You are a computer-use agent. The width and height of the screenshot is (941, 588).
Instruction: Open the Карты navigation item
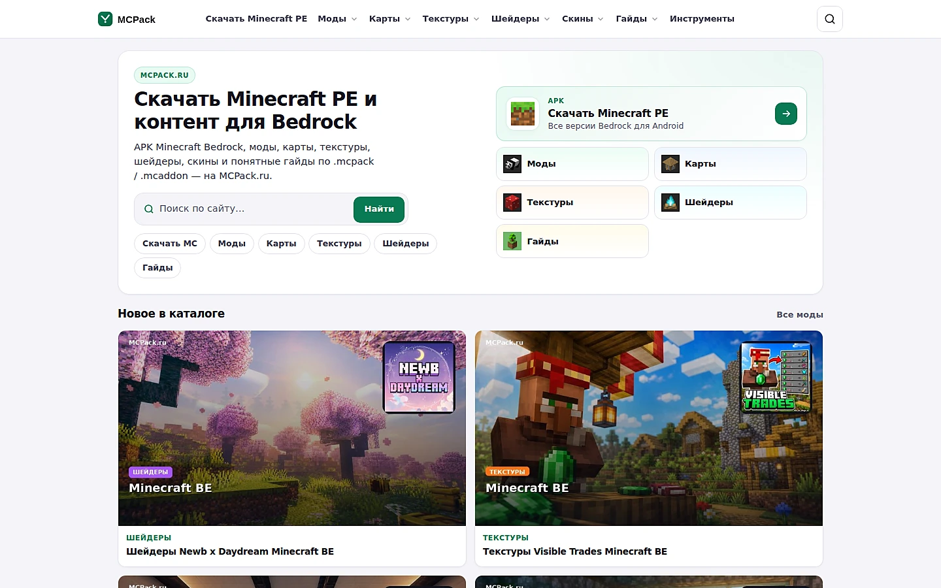click(384, 19)
